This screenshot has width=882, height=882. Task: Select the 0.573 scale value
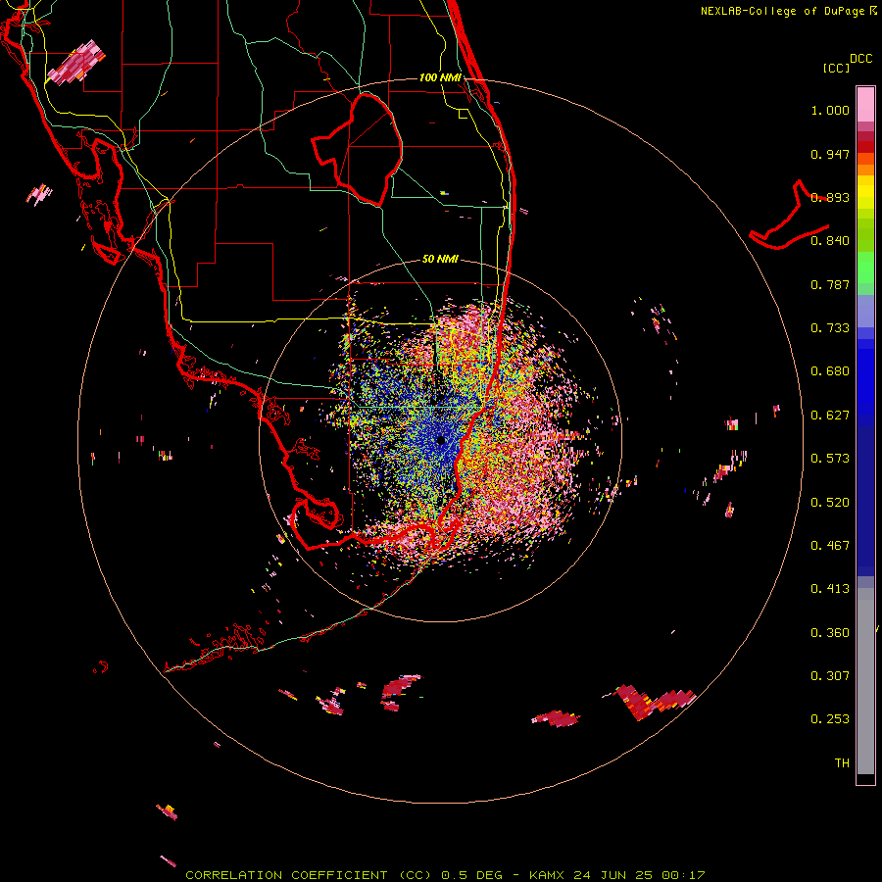click(x=830, y=459)
